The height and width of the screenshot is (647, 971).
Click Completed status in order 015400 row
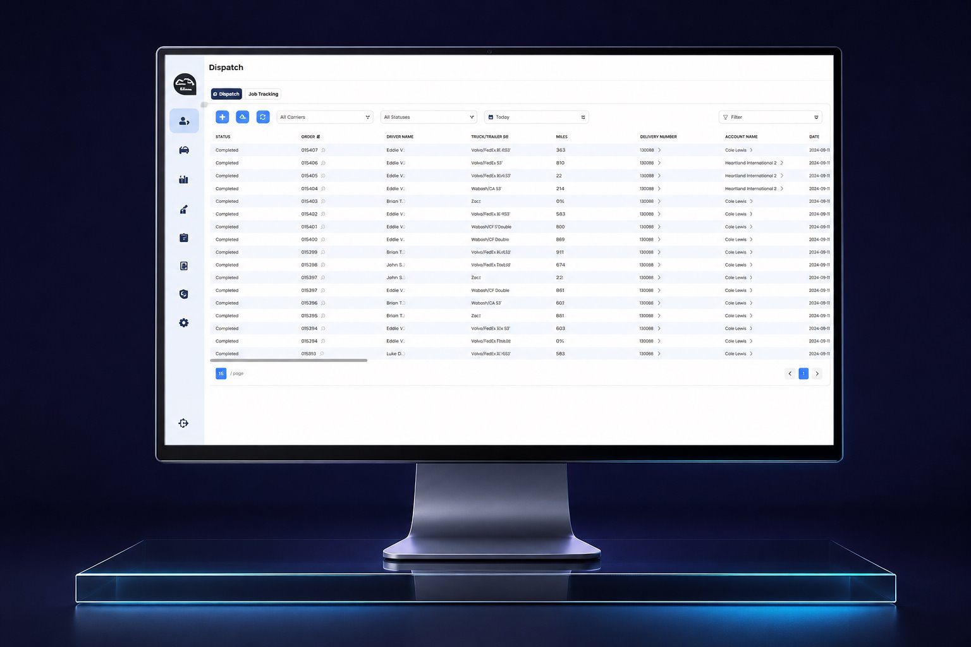[x=227, y=239]
